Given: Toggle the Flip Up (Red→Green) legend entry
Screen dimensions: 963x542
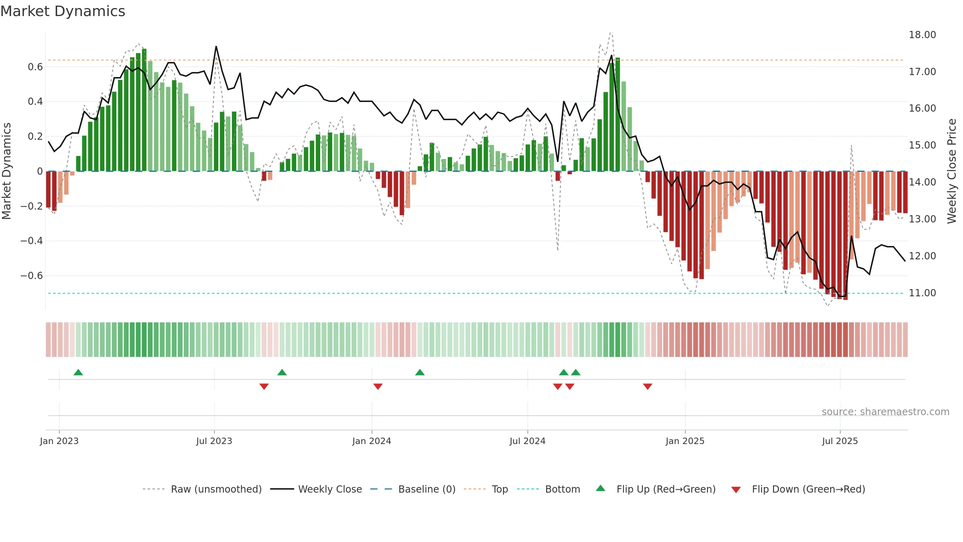Looking at the screenshot, I should [656, 489].
